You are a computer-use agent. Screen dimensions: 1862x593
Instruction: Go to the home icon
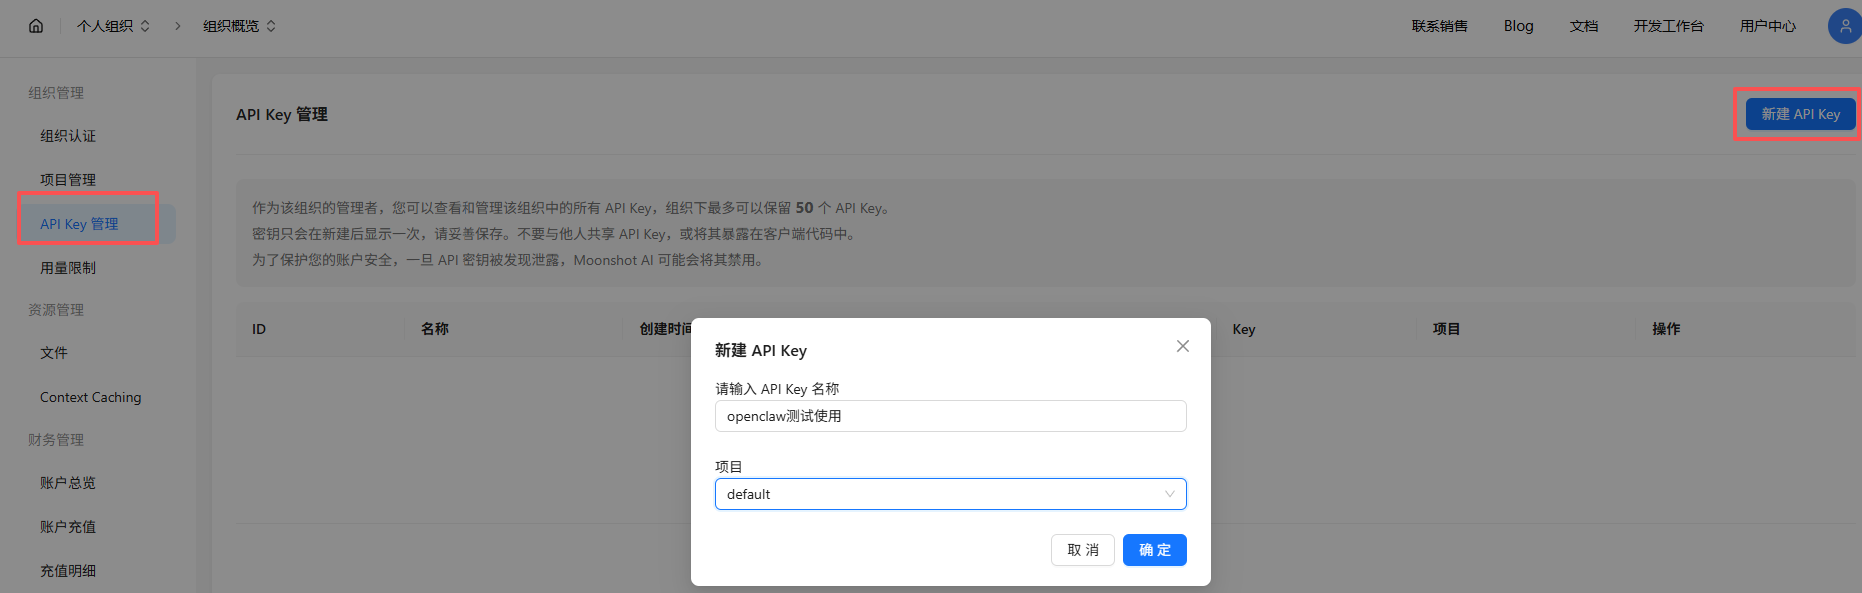coord(36,26)
